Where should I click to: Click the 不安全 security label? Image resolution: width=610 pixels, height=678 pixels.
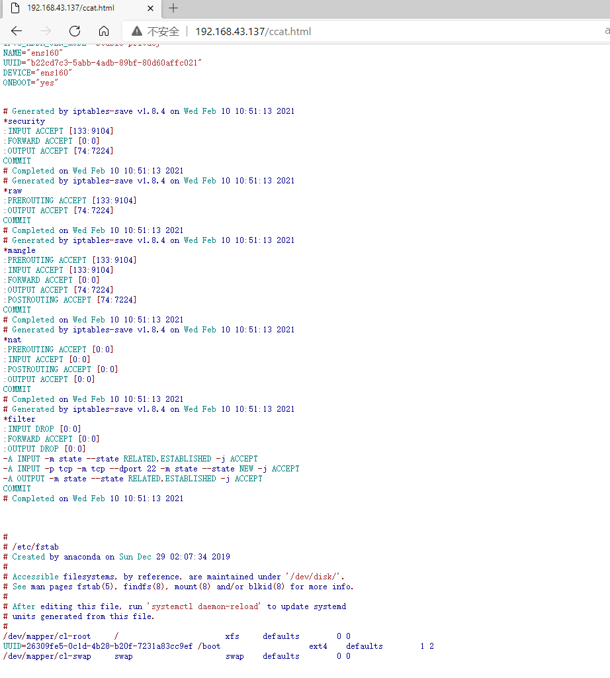click(163, 31)
